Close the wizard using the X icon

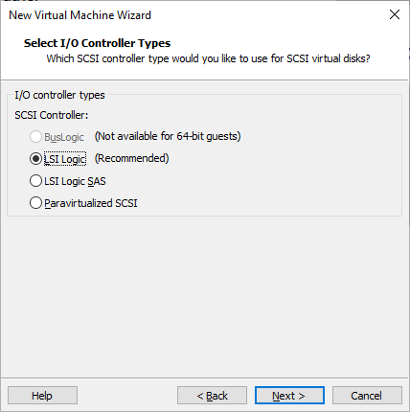(395, 14)
